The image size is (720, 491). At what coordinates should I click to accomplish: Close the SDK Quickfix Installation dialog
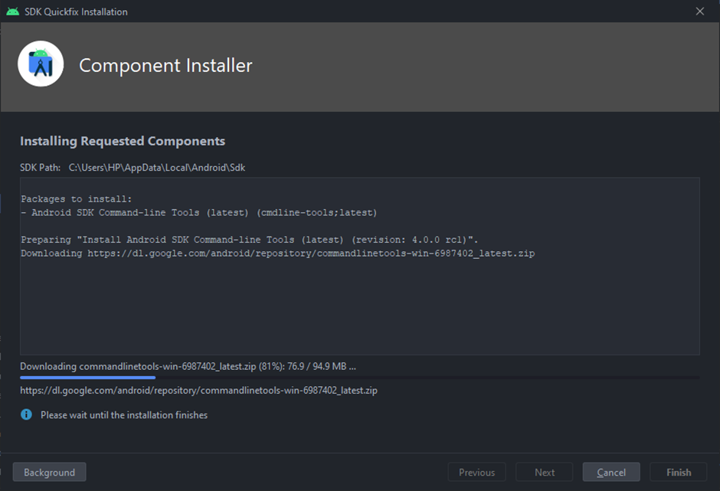point(700,11)
